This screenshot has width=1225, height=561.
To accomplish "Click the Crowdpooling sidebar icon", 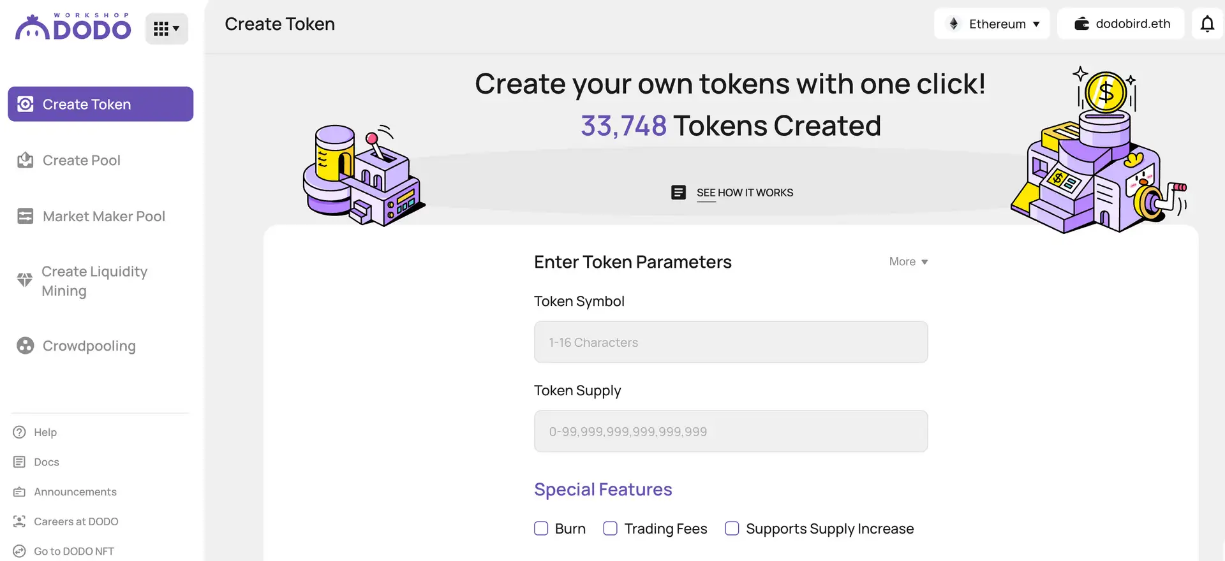I will coord(26,346).
